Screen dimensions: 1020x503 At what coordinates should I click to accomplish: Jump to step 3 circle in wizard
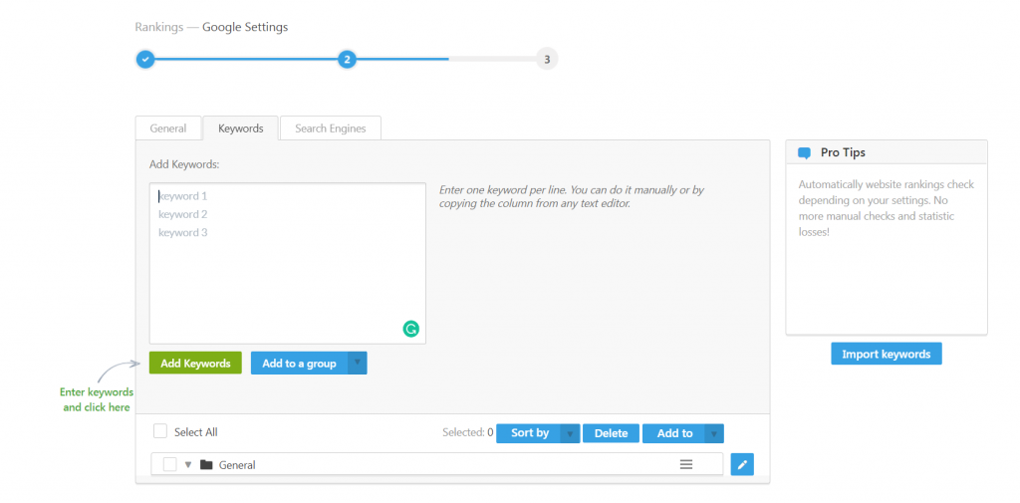point(546,59)
